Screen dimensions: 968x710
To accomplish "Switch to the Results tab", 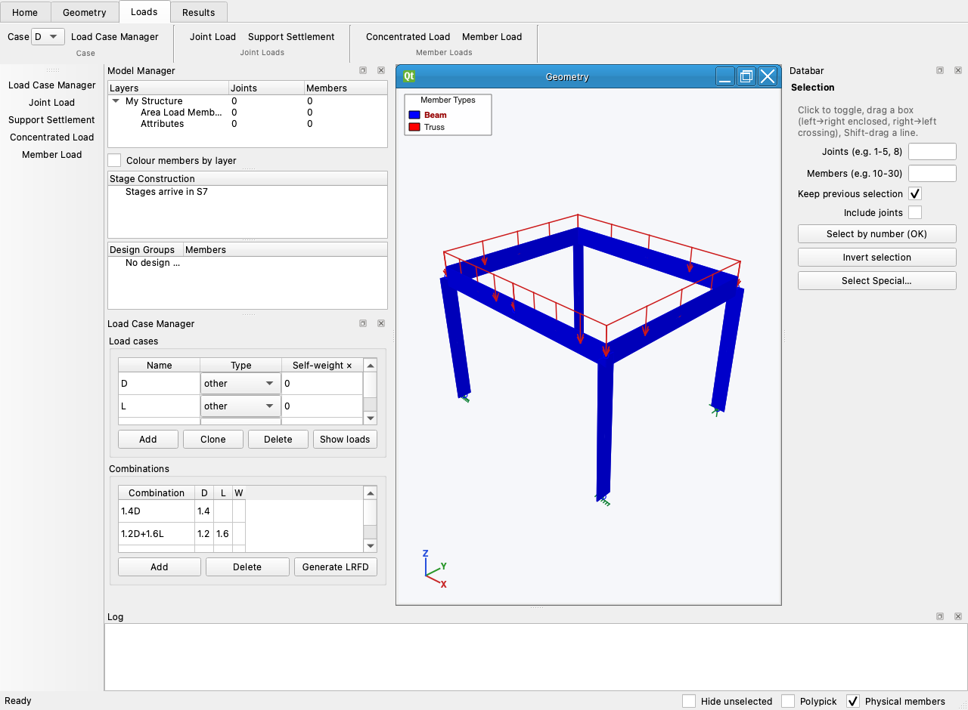I will tap(199, 12).
